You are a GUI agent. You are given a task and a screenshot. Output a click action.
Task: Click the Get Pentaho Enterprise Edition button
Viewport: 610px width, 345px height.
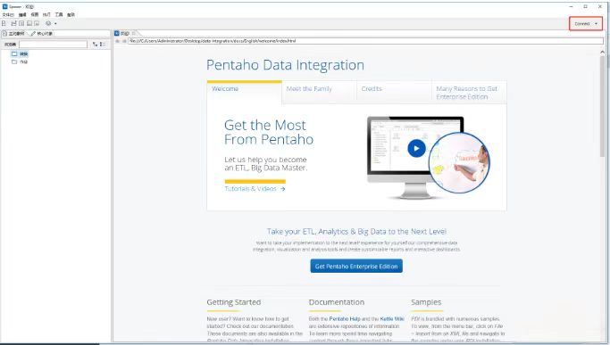pyautogui.click(x=356, y=267)
